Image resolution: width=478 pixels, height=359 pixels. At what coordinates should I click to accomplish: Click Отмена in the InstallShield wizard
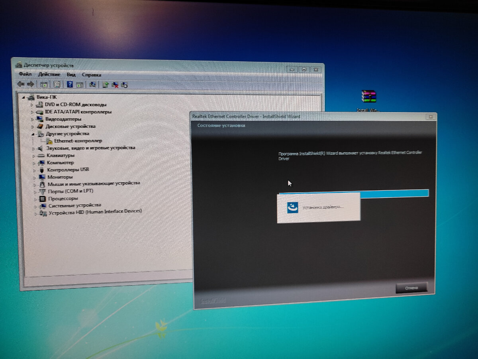411,288
